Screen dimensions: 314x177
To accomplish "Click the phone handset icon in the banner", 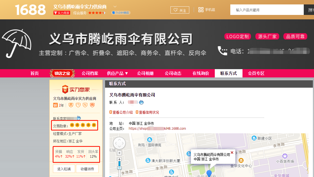I will [222, 51].
